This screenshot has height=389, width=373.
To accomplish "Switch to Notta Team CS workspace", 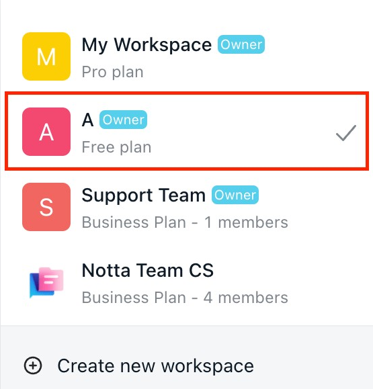I will click(148, 270).
